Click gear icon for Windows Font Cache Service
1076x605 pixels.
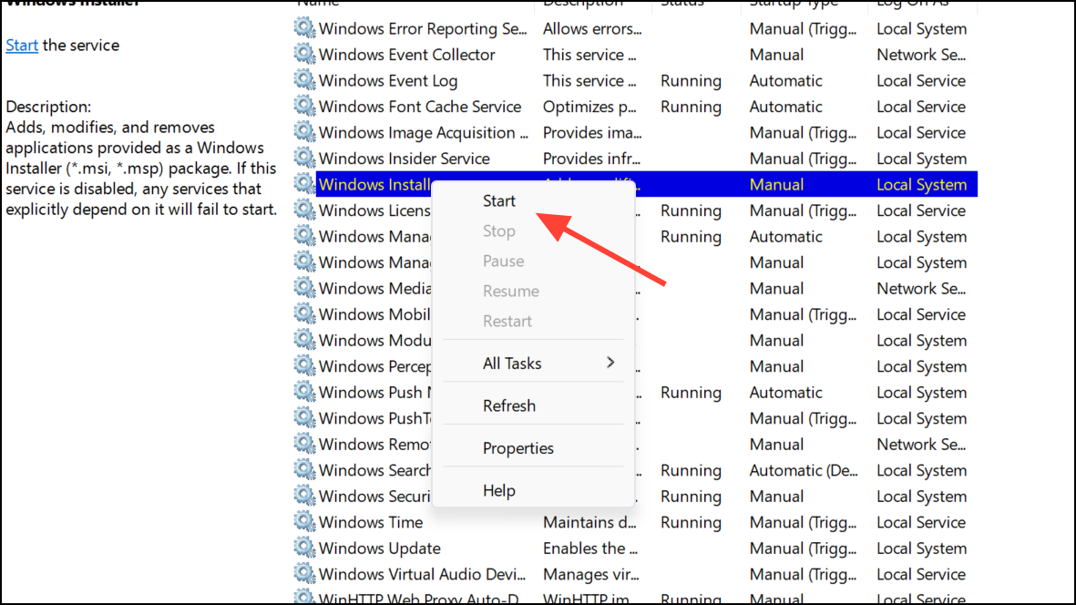(x=304, y=107)
